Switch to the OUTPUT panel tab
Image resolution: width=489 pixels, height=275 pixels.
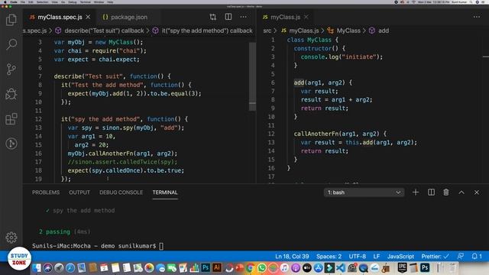coord(79,192)
